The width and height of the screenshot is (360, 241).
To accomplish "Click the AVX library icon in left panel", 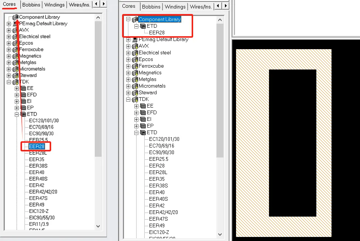I will (16, 30).
